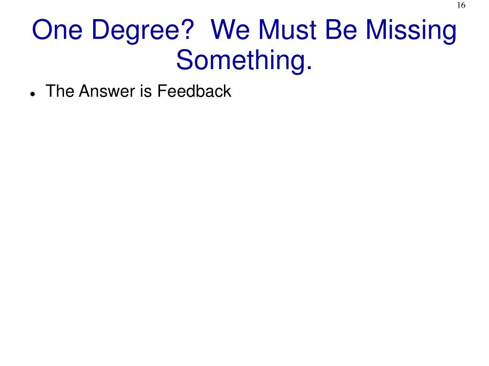Click the question mark after "Degree"
Screen dimensions: 489x366
pos(188,30)
